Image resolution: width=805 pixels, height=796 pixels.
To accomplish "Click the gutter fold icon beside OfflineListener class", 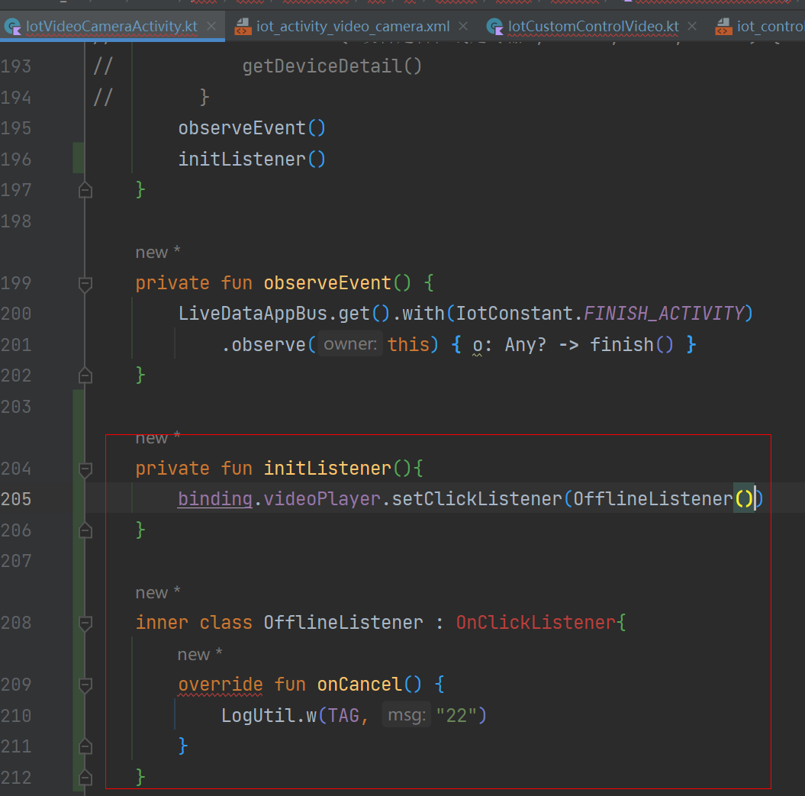I will pos(85,622).
